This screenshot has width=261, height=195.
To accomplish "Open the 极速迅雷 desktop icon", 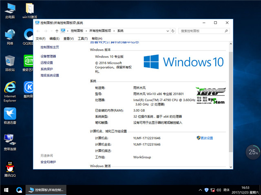I will click(10, 116).
